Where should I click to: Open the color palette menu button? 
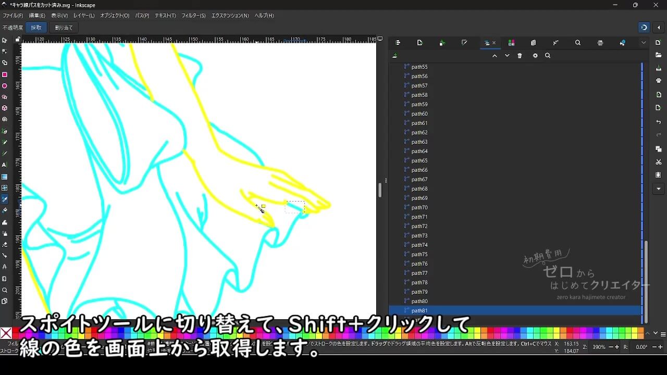tap(663, 334)
